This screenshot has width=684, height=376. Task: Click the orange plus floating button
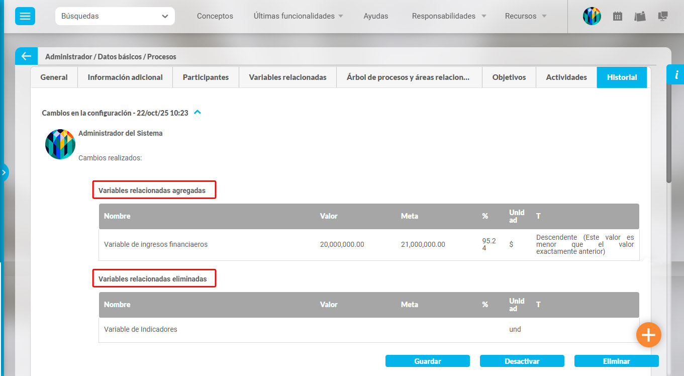coord(648,334)
